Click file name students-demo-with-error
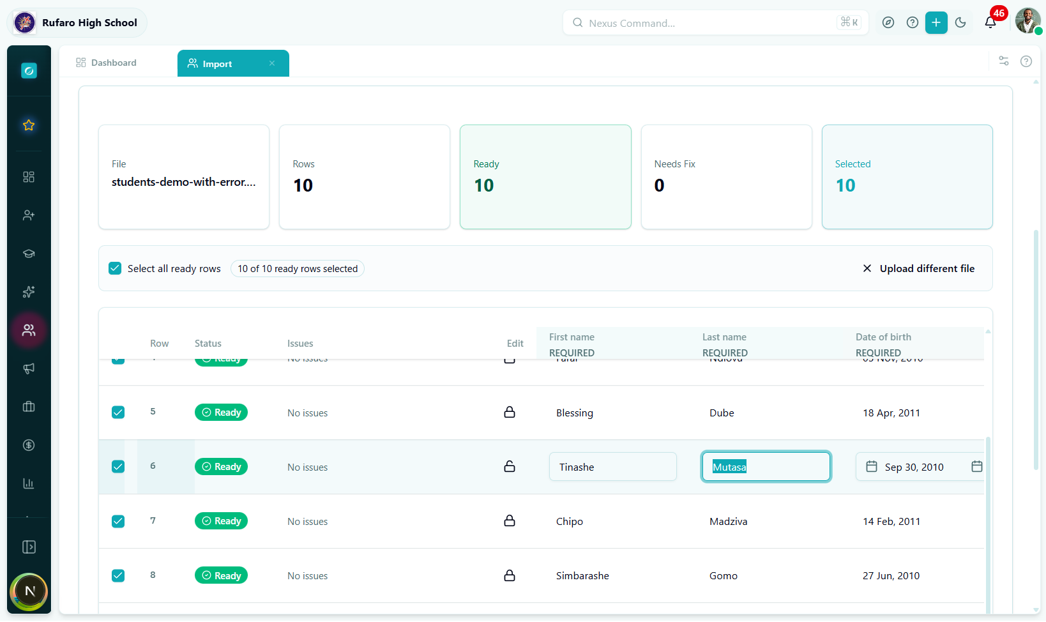 [184, 182]
